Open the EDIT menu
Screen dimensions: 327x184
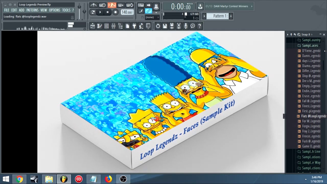14,10
